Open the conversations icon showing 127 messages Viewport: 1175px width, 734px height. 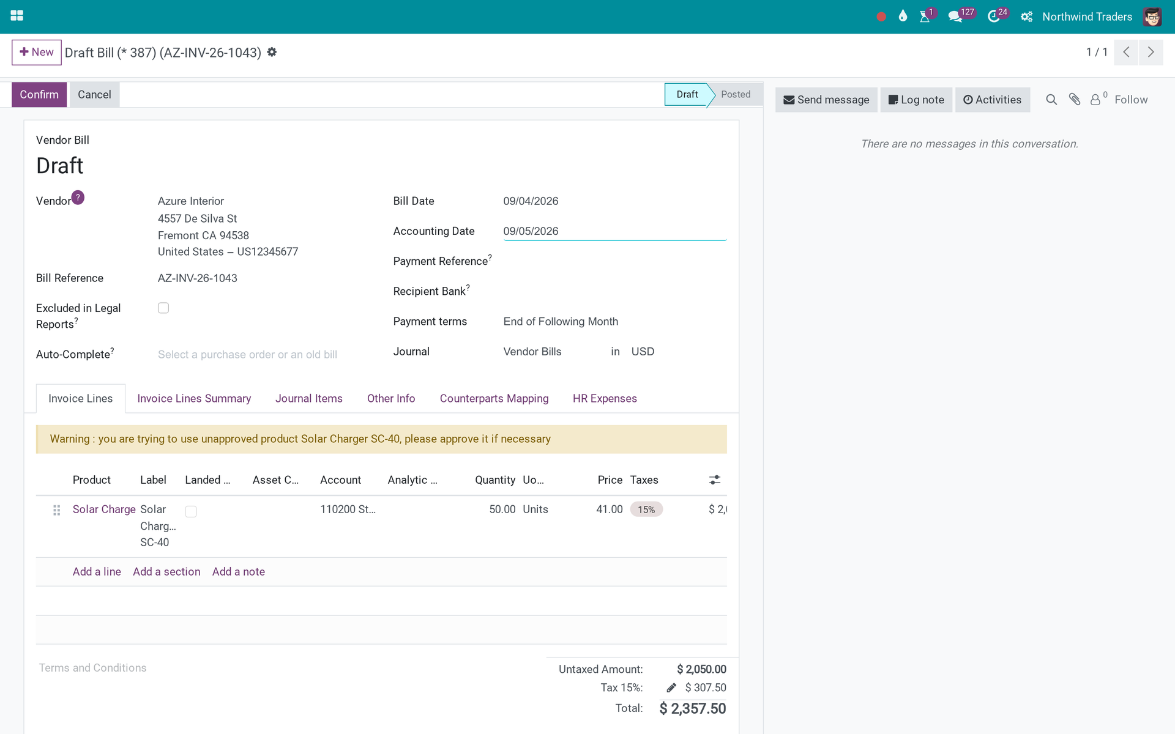tap(955, 17)
